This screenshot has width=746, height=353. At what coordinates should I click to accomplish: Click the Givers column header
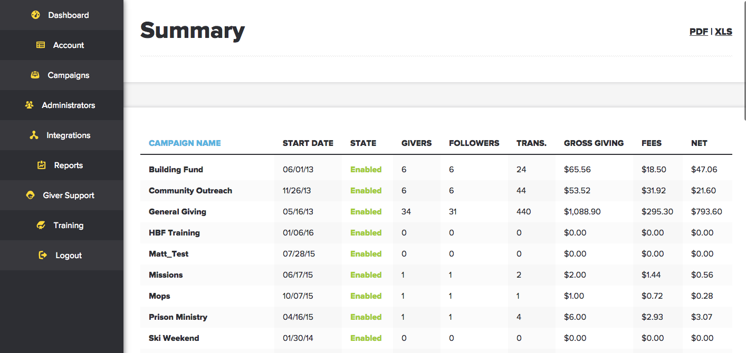[416, 143]
